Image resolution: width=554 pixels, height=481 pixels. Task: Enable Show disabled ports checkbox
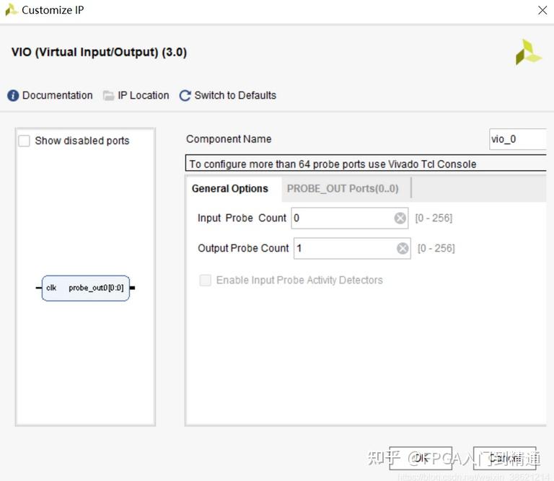[x=25, y=141]
